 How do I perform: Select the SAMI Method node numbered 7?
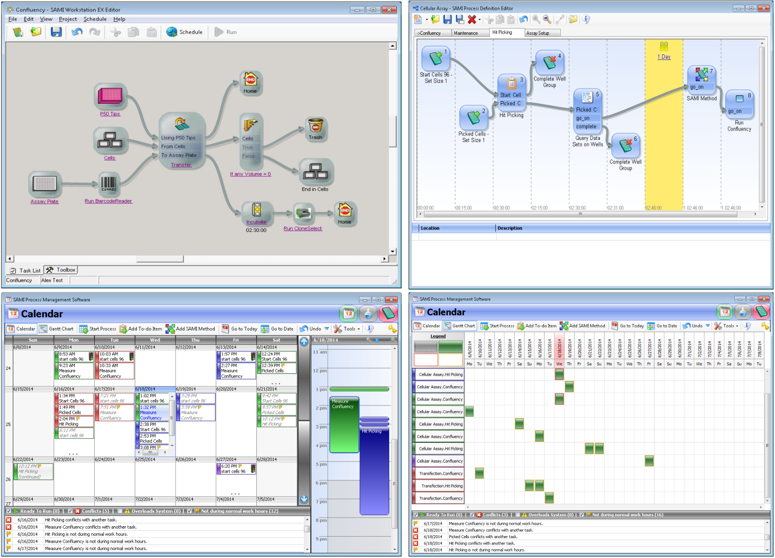[701, 79]
